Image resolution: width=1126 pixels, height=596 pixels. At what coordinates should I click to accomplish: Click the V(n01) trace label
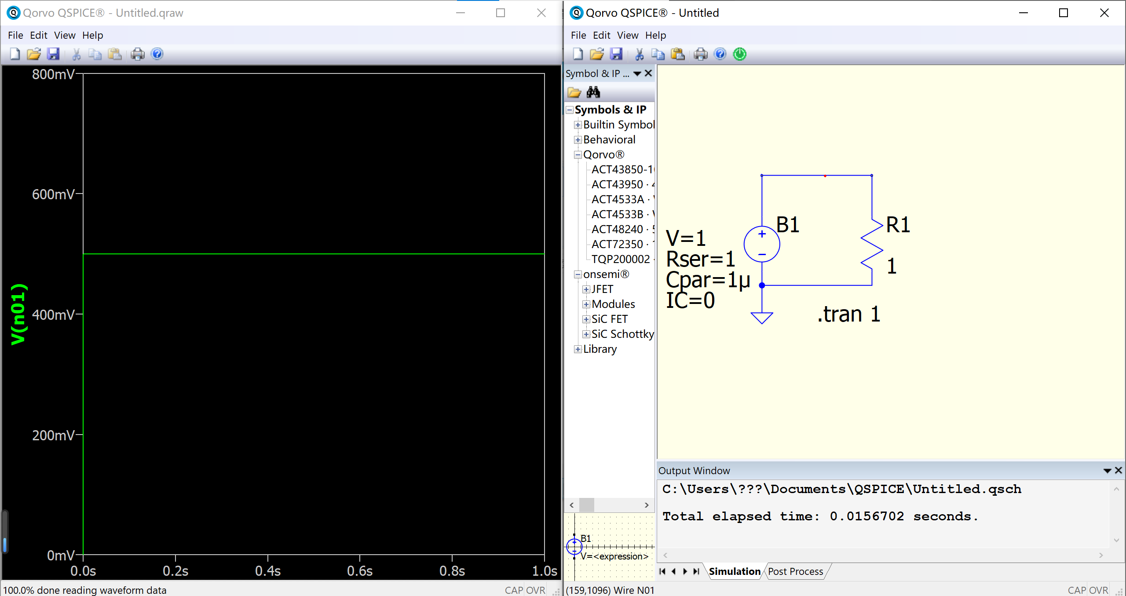coord(18,314)
